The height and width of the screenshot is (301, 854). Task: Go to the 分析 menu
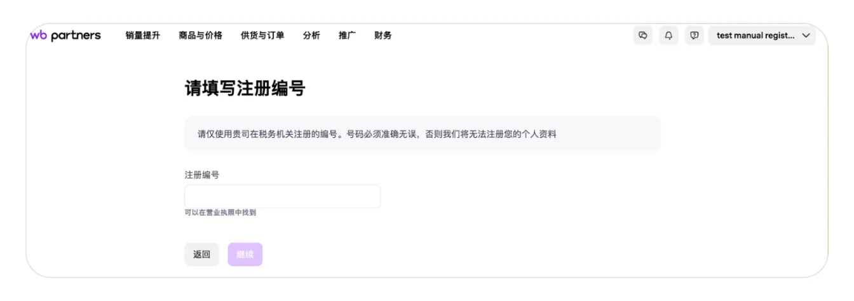311,36
